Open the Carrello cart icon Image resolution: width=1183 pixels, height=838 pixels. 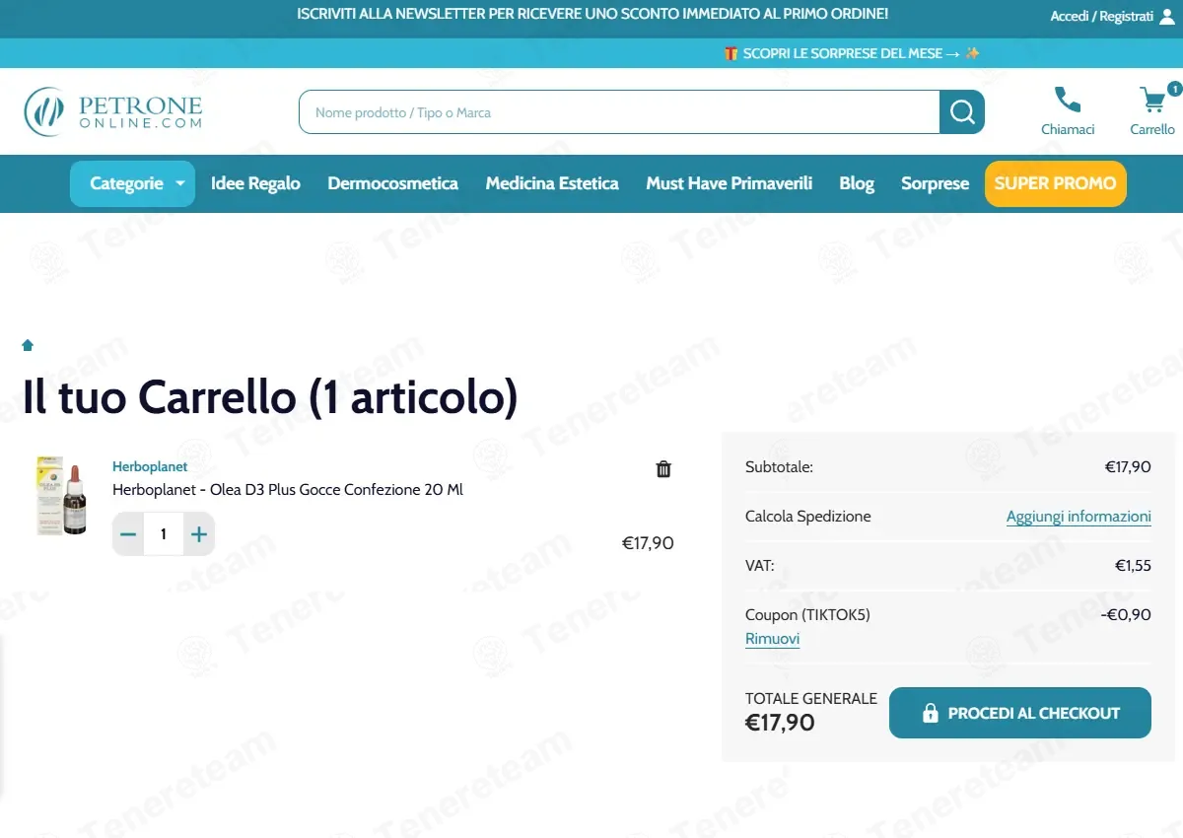point(1151,100)
